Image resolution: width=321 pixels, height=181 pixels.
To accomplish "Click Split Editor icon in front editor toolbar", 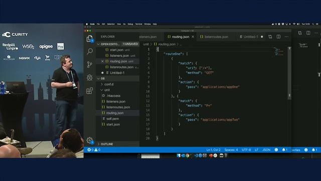I will tap(278, 37).
